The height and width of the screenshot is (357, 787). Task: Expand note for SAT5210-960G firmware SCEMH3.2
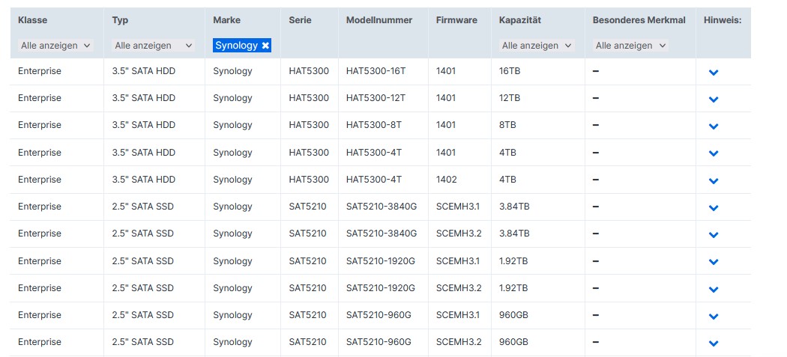714,344
